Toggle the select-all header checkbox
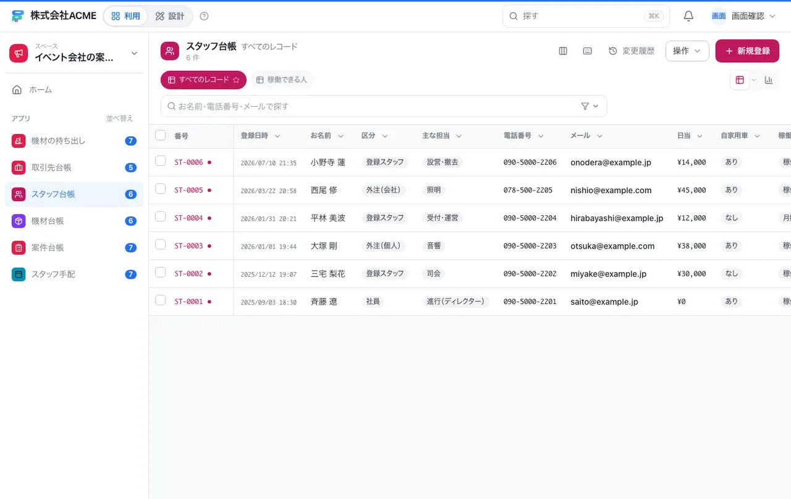This screenshot has height=499, width=791. click(x=161, y=135)
